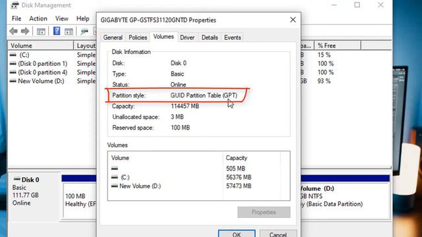
Task: Select the 100 MB Healthy partition block
Action: coord(80,200)
